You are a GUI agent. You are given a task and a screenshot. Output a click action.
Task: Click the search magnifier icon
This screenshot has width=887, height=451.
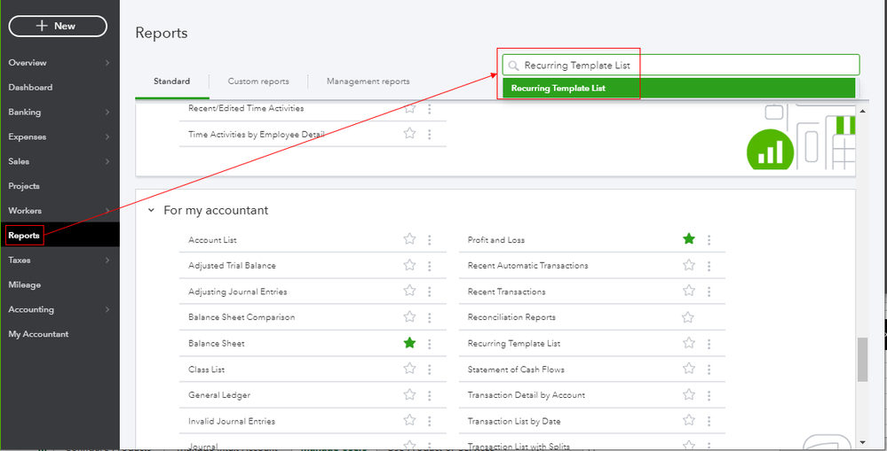tap(513, 66)
